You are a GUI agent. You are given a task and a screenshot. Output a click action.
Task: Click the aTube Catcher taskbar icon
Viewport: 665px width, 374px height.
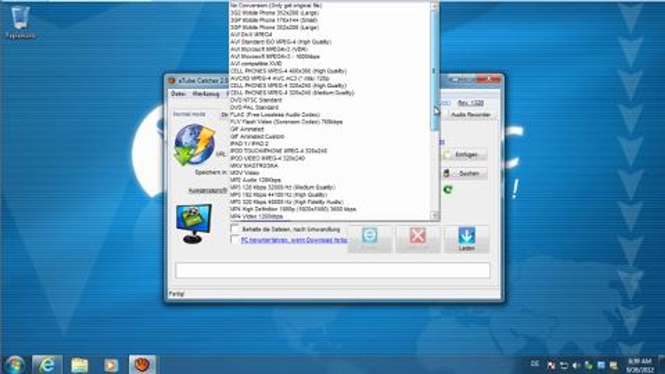pyautogui.click(x=142, y=365)
